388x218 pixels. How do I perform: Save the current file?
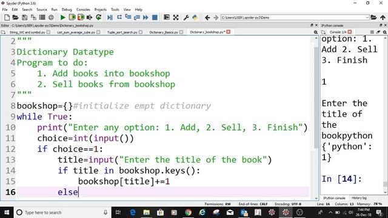(x=24, y=18)
